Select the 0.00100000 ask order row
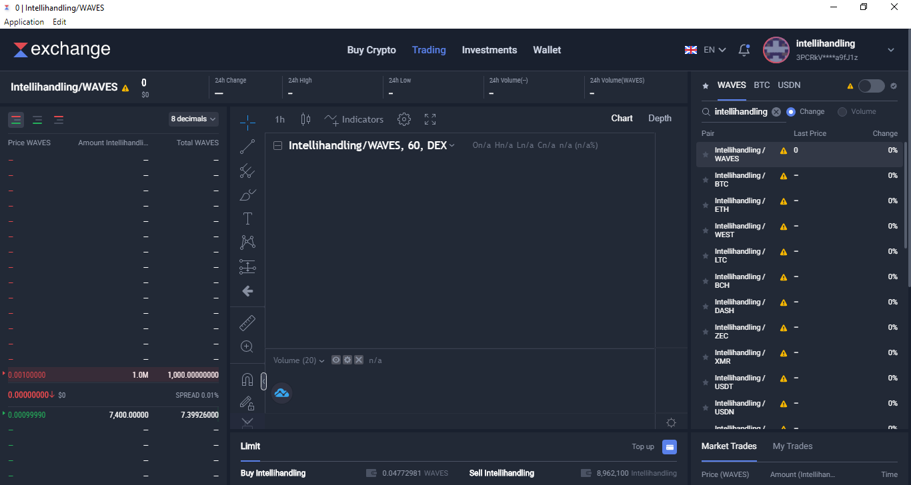This screenshot has height=485, width=911. point(113,375)
